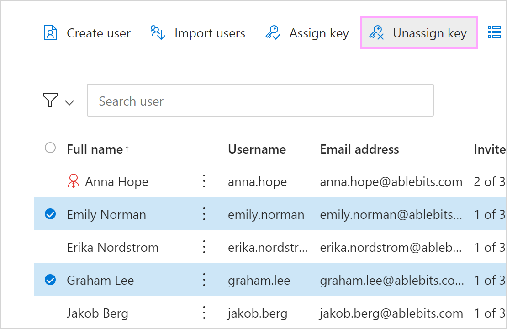The height and width of the screenshot is (329, 507).
Task: Click the "1 of 3" value for Emily Norman
Action: click(x=489, y=215)
